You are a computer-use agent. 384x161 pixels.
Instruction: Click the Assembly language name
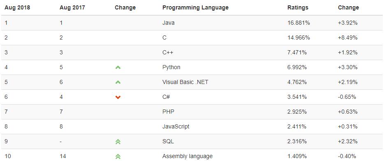(x=187, y=156)
